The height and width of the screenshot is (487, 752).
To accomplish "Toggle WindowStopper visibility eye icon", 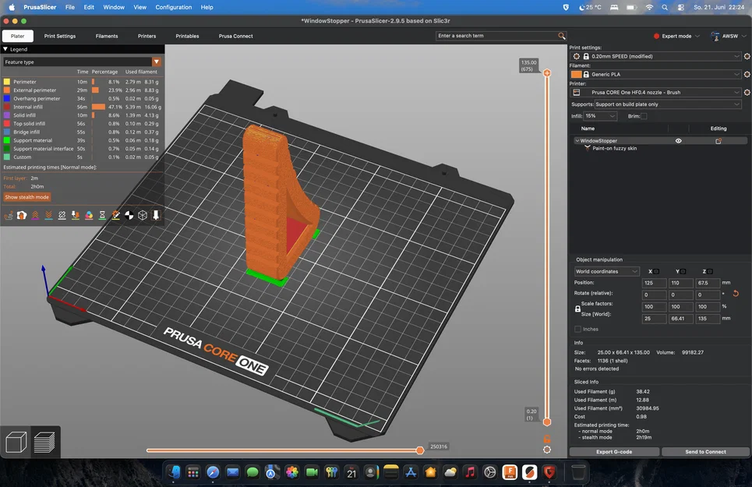I will [679, 141].
